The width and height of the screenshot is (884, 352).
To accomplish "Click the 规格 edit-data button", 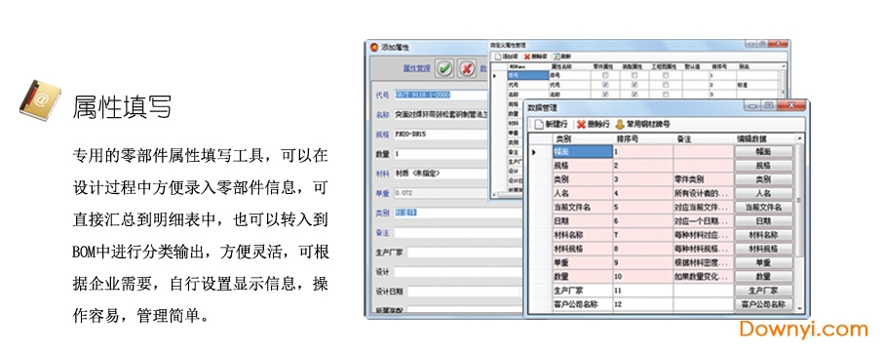I will (763, 166).
